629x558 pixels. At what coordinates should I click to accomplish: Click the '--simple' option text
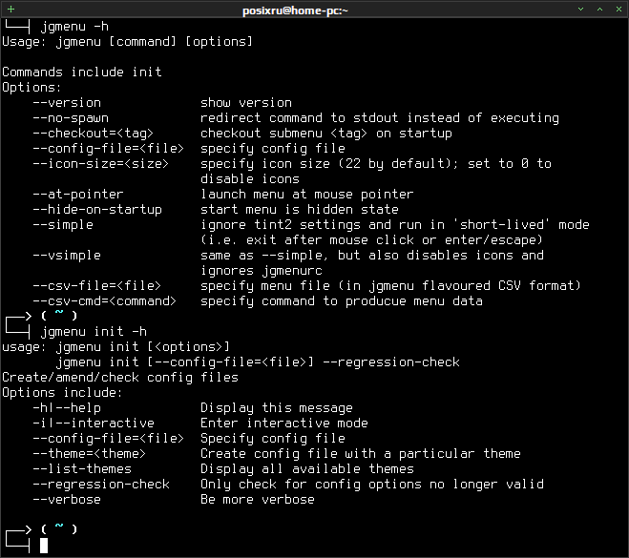point(63,225)
